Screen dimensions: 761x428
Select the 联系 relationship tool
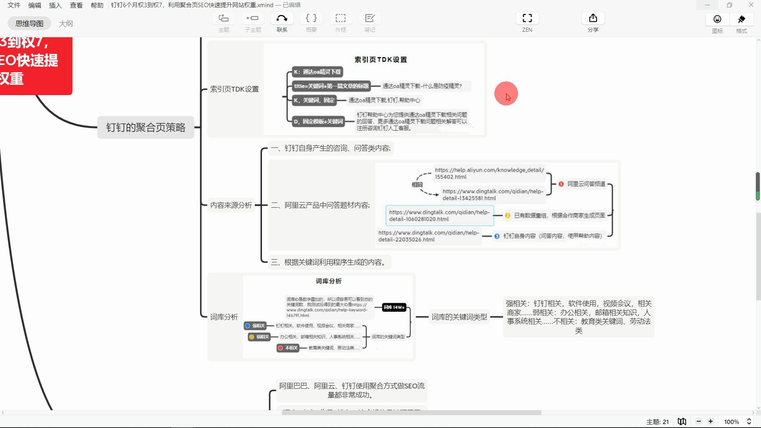click(282, 23)
